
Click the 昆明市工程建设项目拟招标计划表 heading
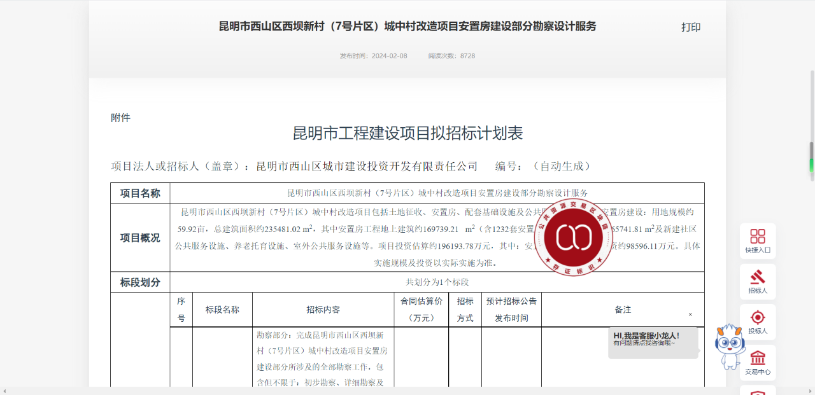coord(407,134)
